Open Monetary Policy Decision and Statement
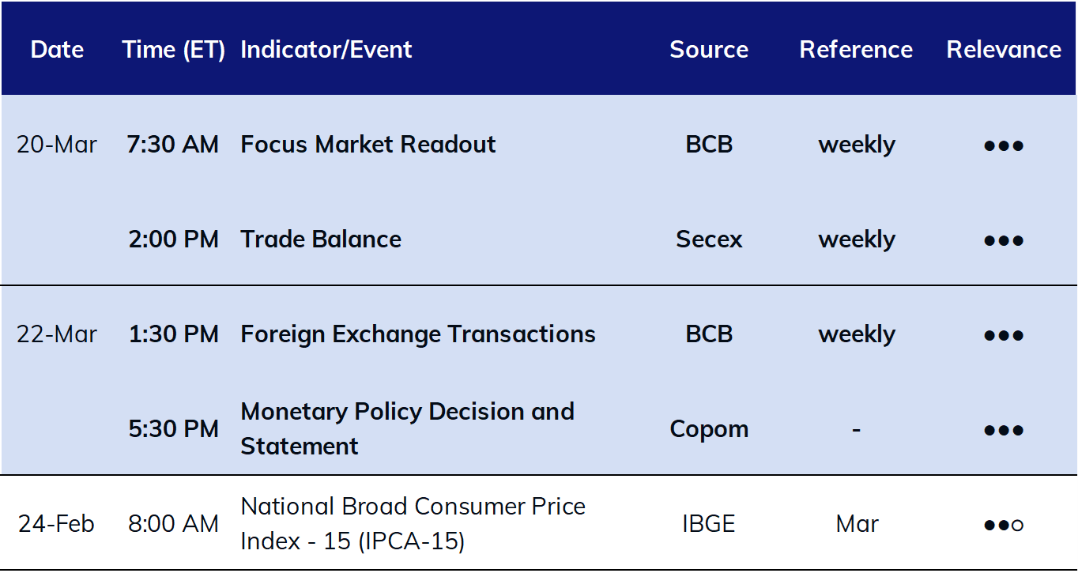 point(408,428)
